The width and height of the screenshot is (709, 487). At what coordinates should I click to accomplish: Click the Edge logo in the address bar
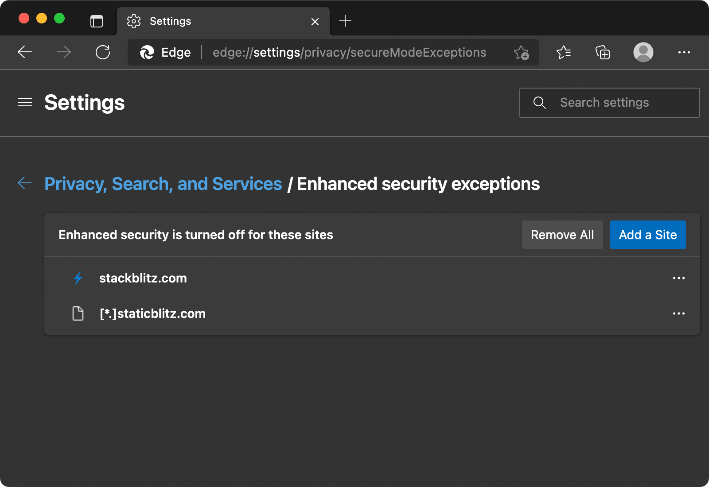148,52
